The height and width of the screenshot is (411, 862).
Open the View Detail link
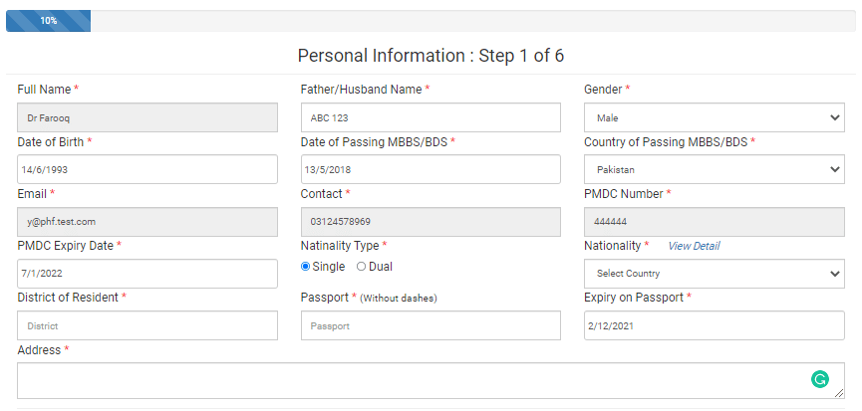click(694, 246)
